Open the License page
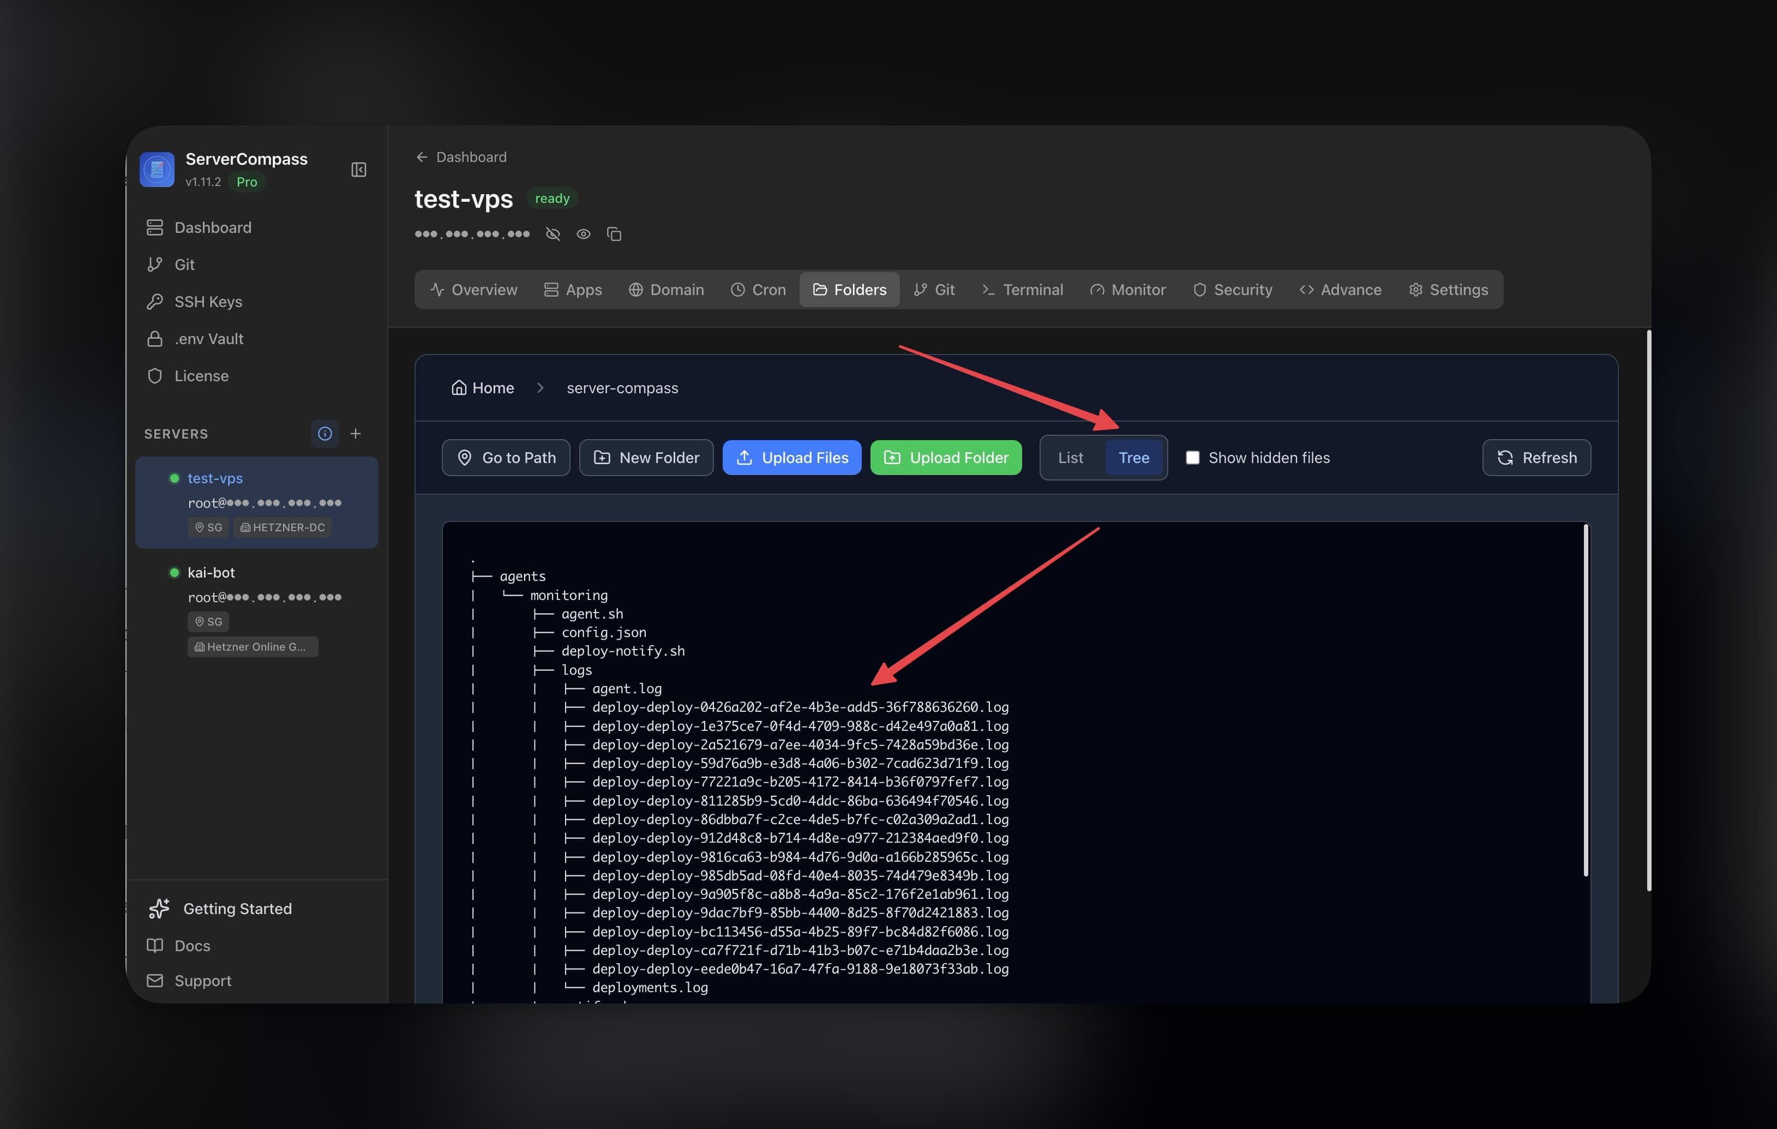1777x1129 pixels. 257,376
